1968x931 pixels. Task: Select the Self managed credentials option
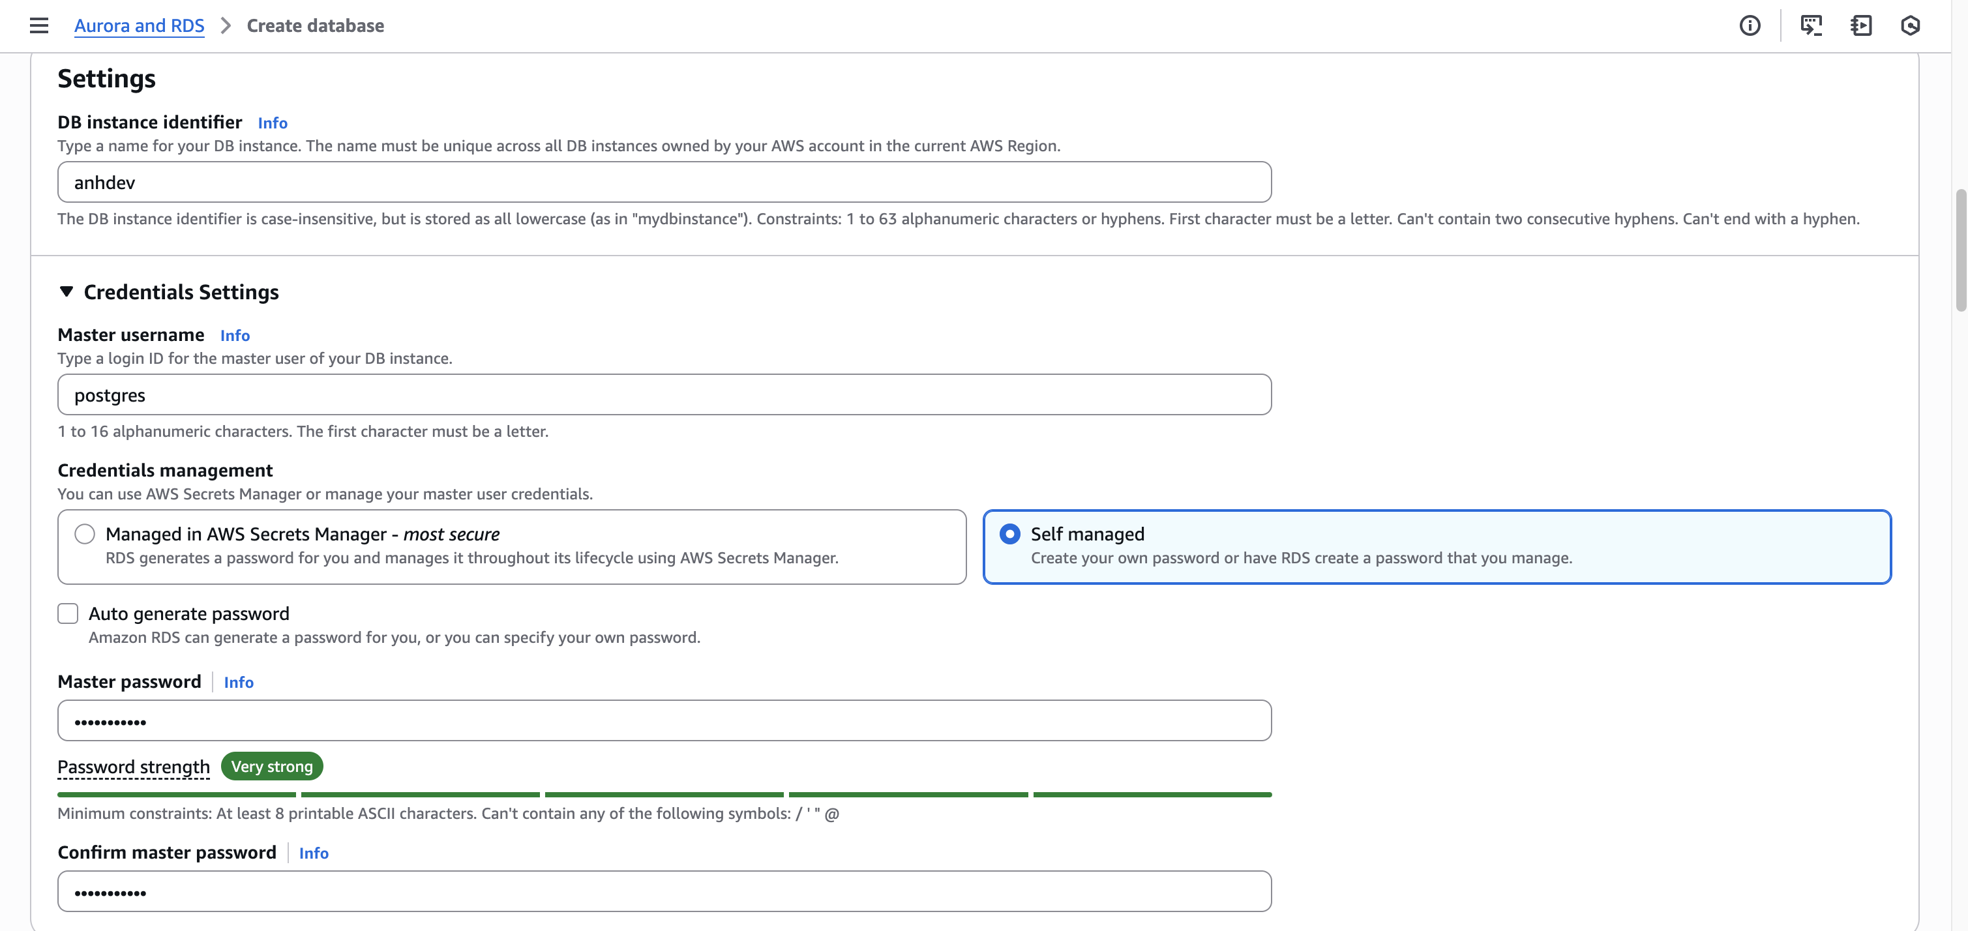(x=1010, y=534)
